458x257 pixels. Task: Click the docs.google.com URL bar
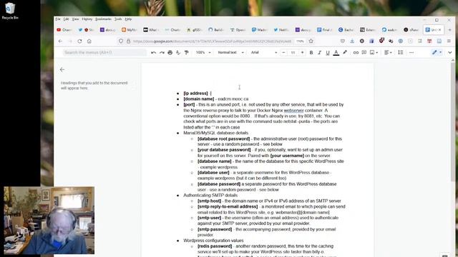pos(213,41)
